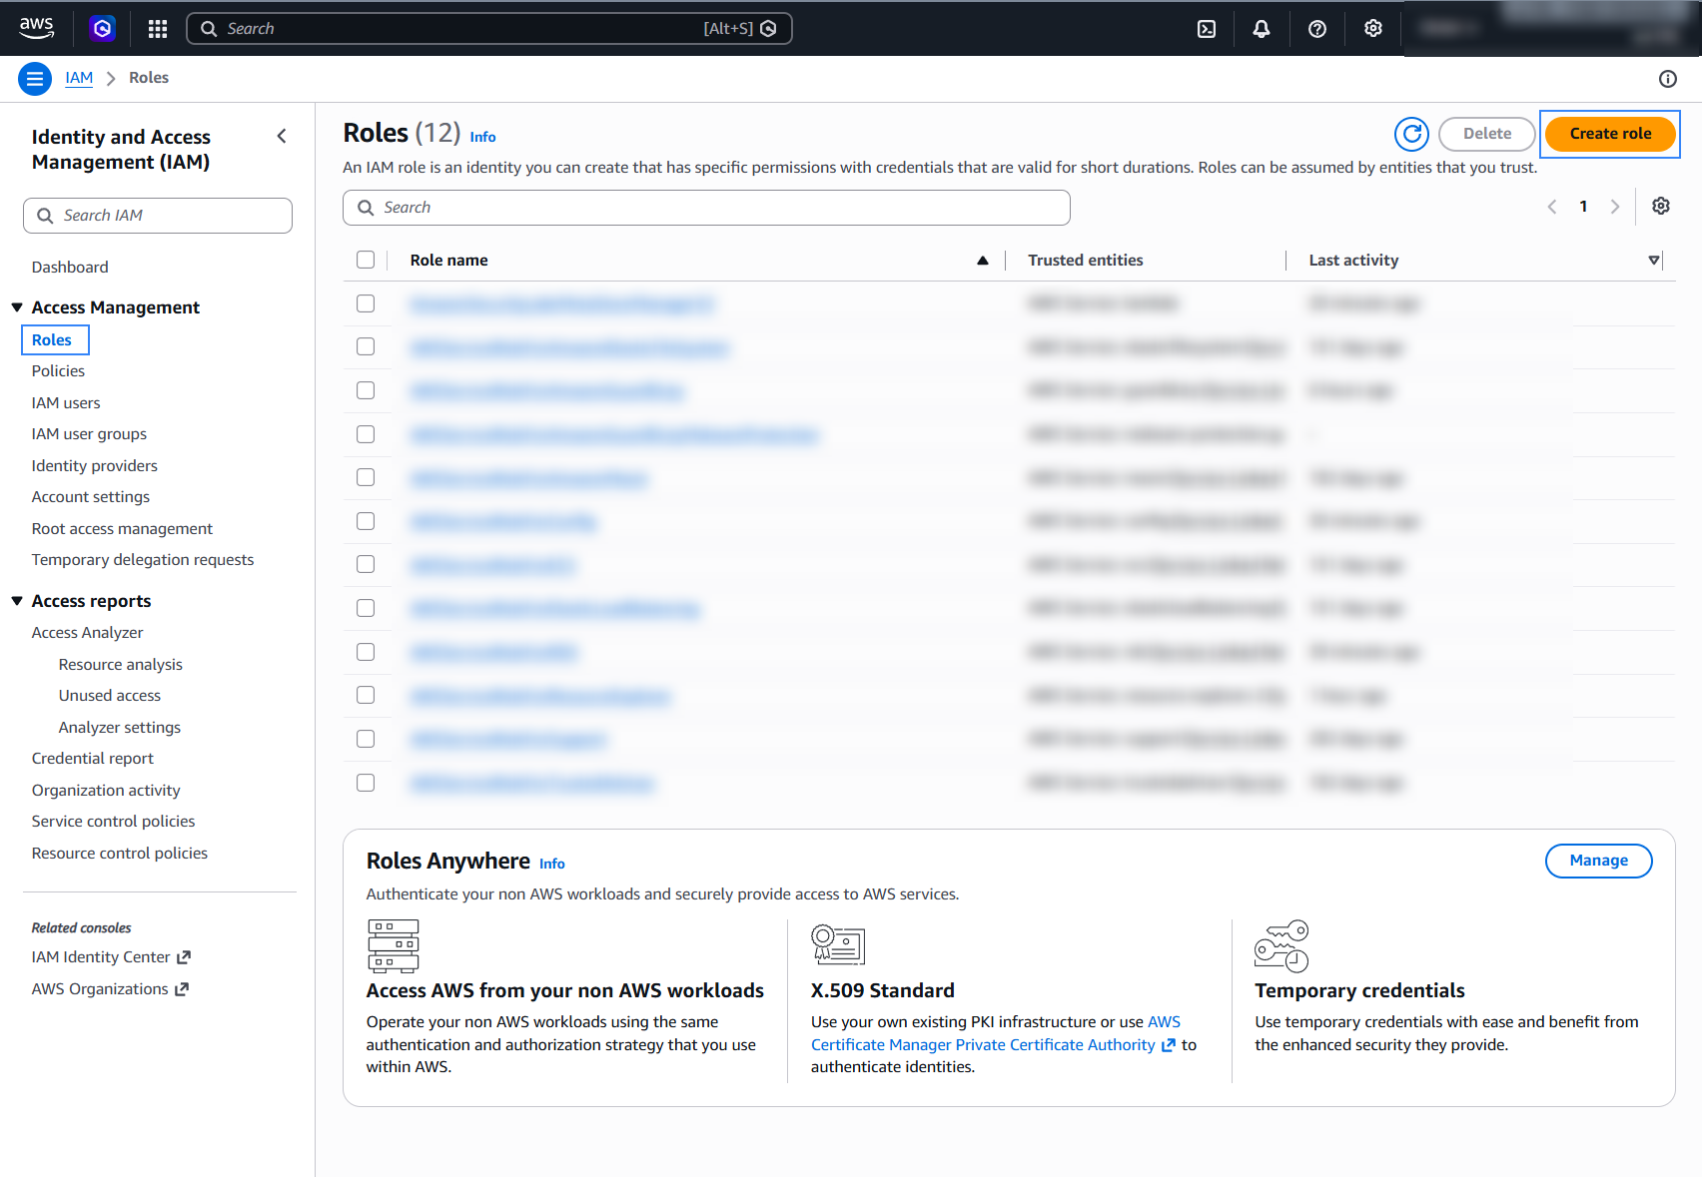1702x1177 pixels.
Task: Check the last role row checkbox
Action: coord(366,783)
